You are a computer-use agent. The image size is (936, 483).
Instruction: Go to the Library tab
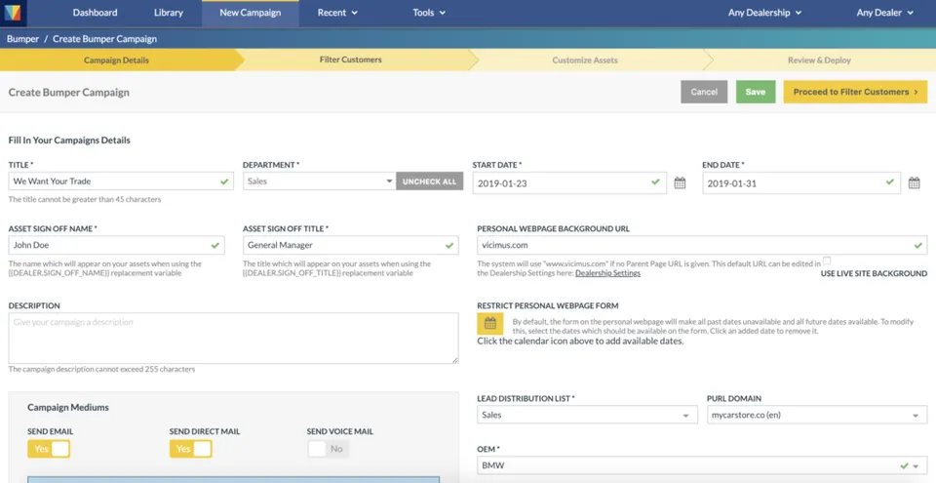pyautogui.click(x=169, y=13)
